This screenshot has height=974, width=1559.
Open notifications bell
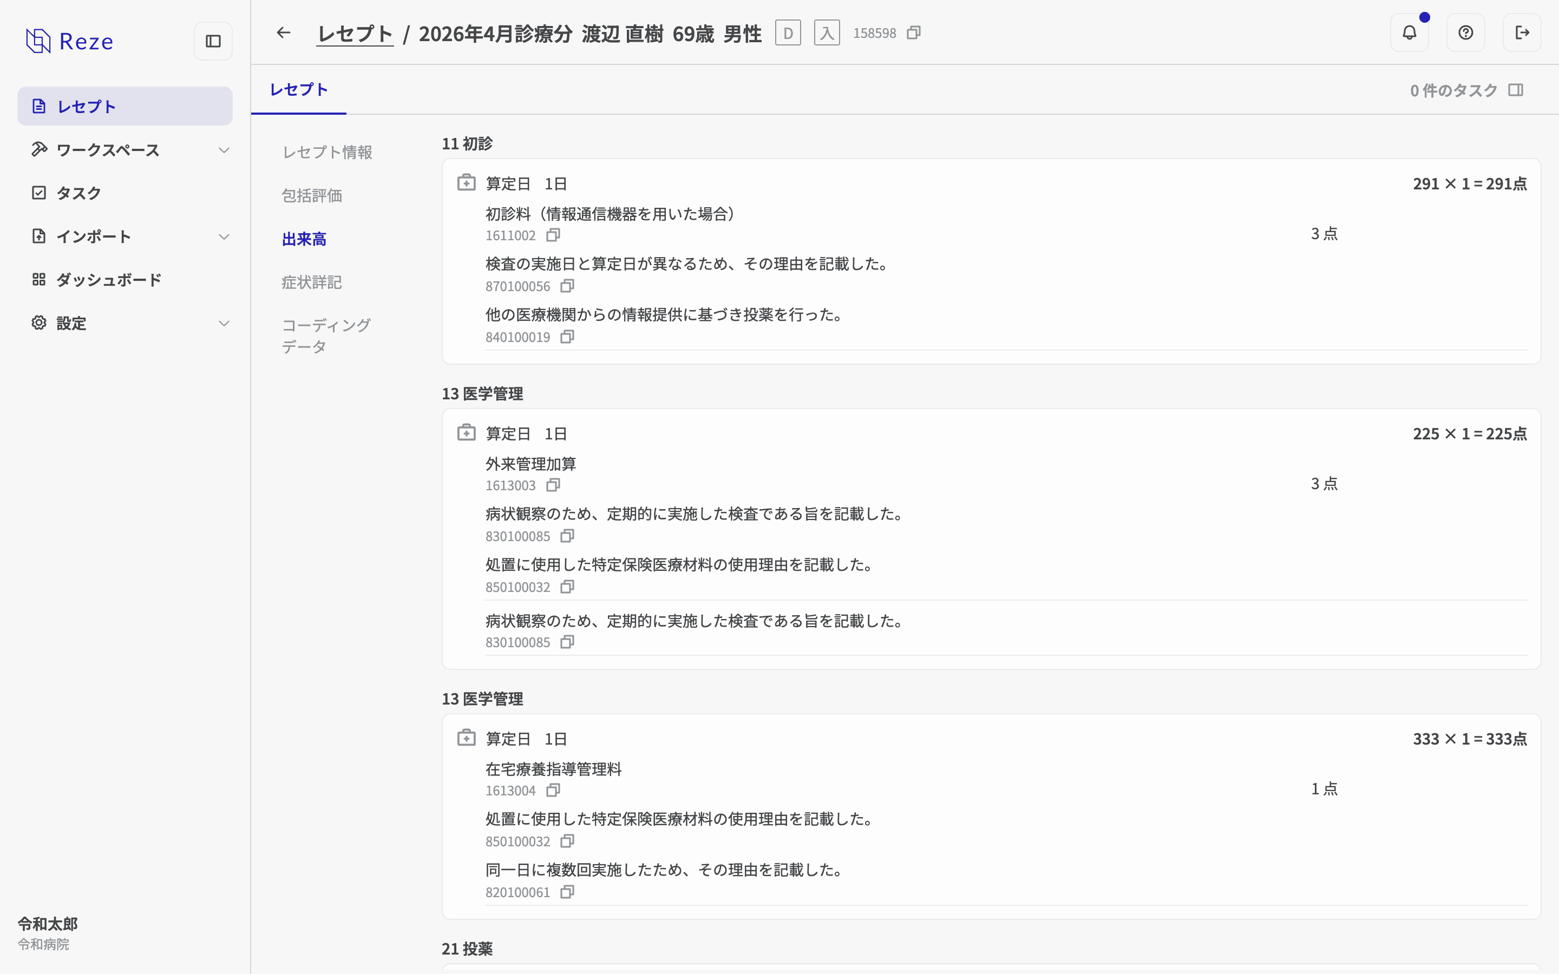click(x=1410, y=33)
